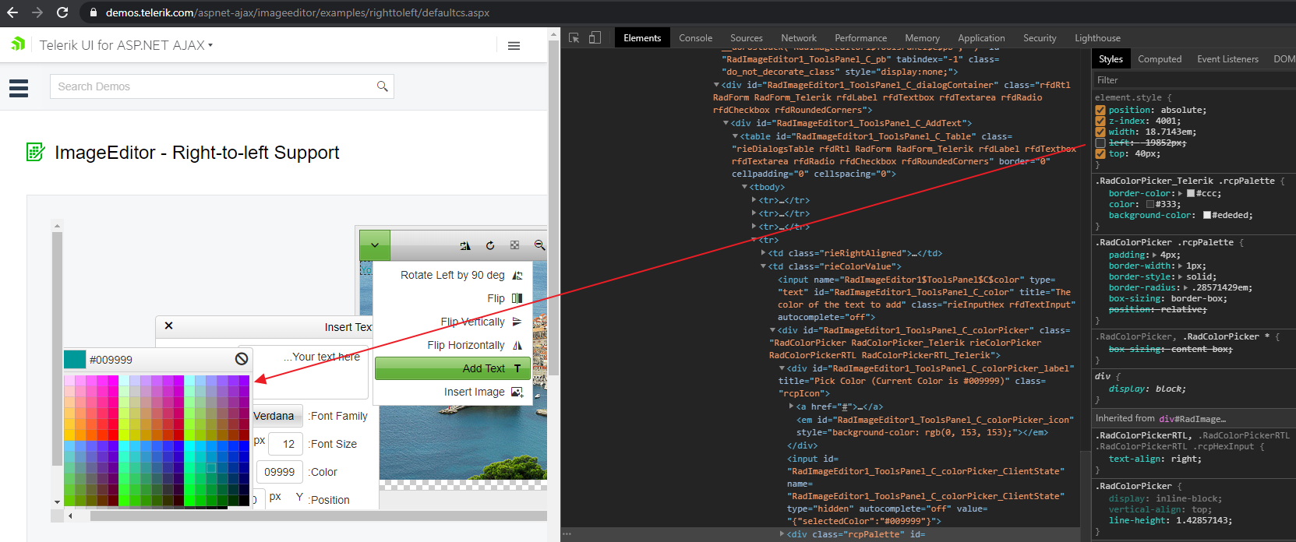This screenshot has width=1296, height=542.
Task: Open the Performance tab
Action: tap(860, 37)
